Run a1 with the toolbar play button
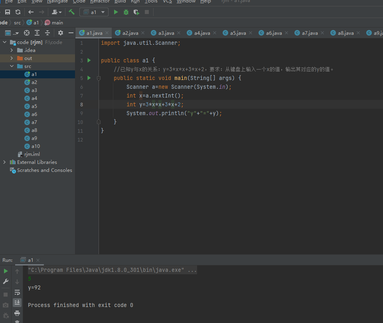This screenshot has width=383, height=323. [x=116, y=12]
